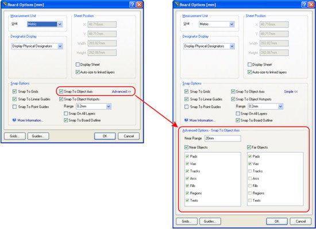Enable Display Sheet in right dialog
This screenshot has width=316, height=229.
click(249, 64)
